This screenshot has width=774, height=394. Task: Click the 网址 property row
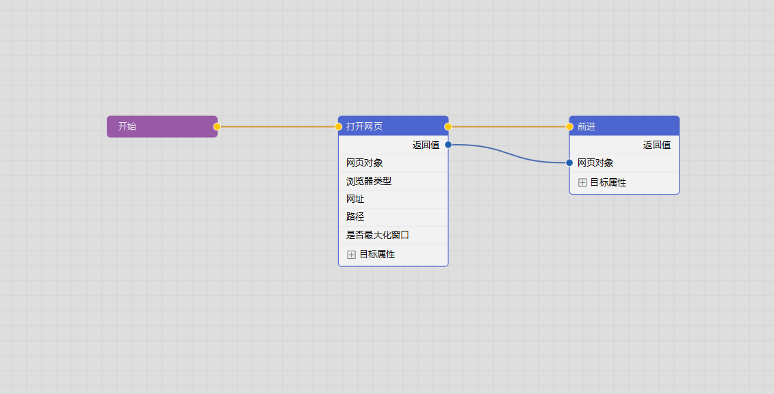[393, 199]
